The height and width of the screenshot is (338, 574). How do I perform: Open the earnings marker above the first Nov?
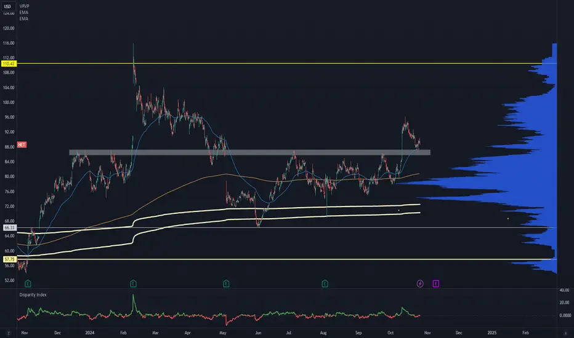tap(28, 283)
